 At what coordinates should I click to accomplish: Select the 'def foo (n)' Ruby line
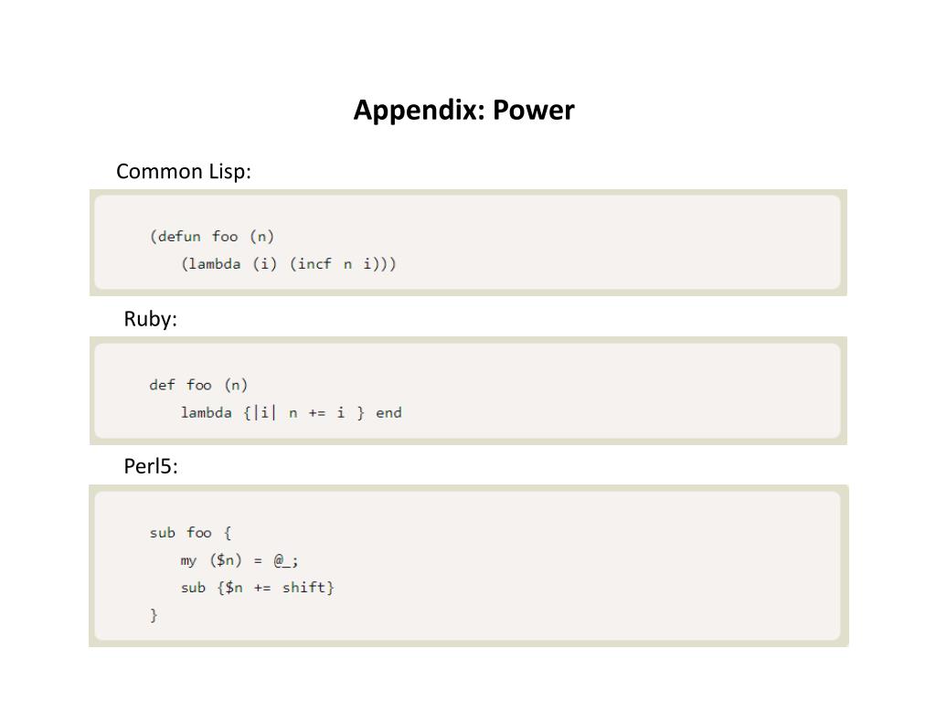(x=198, y=385)
